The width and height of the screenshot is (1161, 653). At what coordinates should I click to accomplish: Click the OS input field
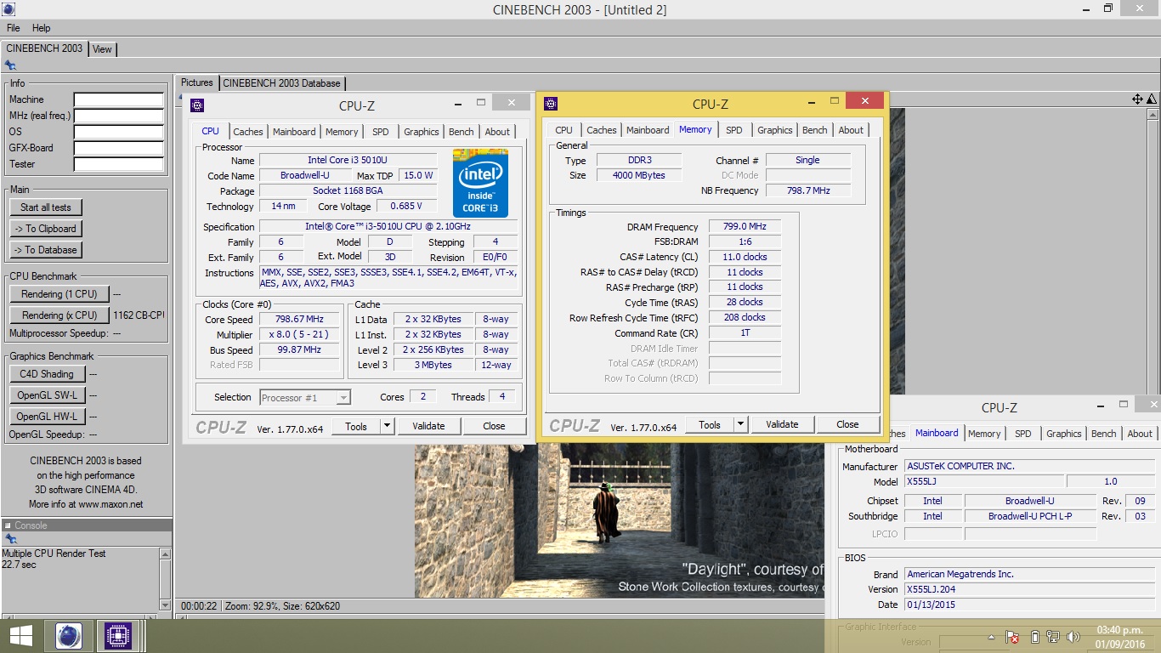118,132
